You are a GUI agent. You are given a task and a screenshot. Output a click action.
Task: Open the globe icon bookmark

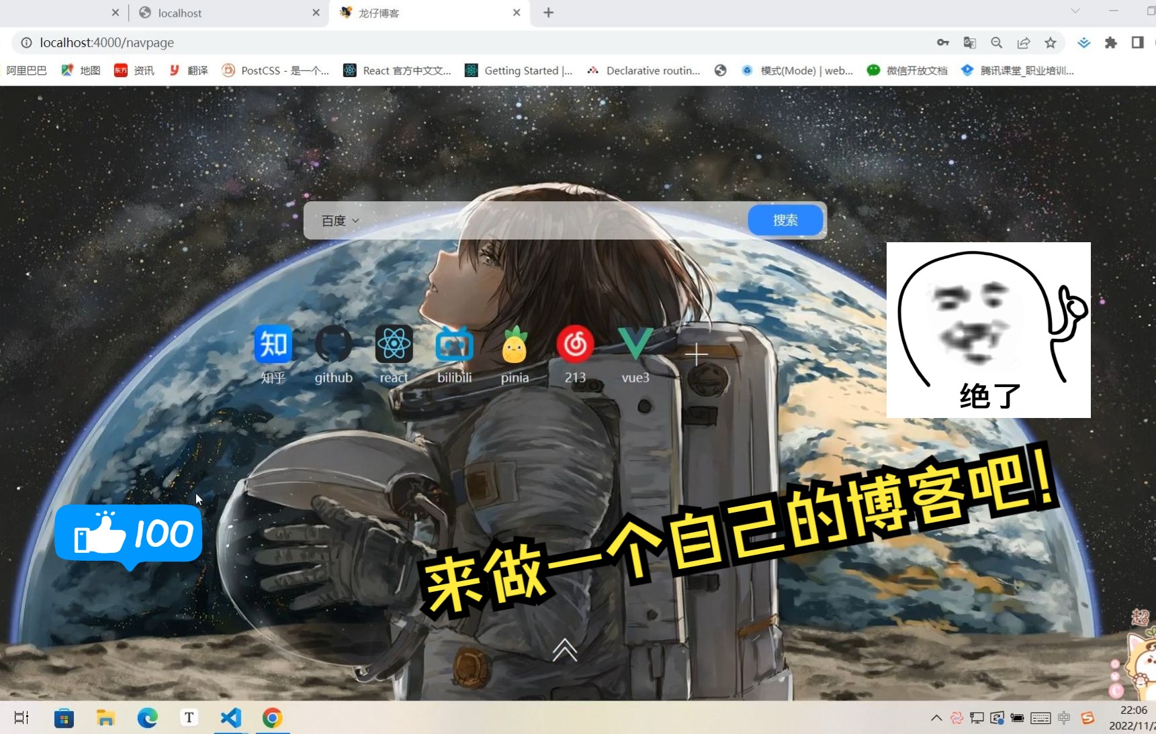point(721,70)
